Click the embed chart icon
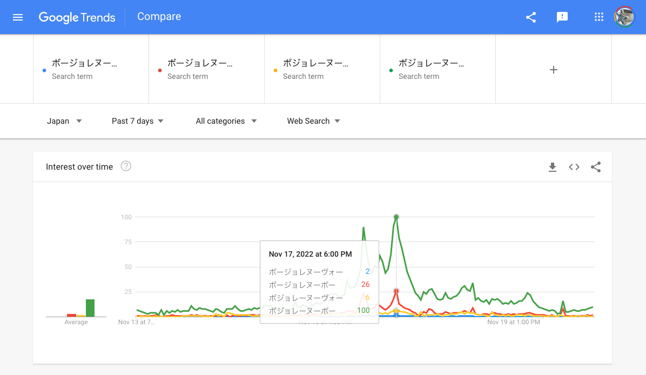The image size is (646, 375). click(574, 167)
